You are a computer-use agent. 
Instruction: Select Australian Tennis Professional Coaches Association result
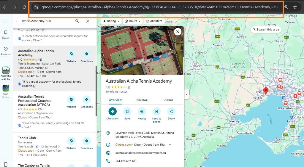[35, 100]
